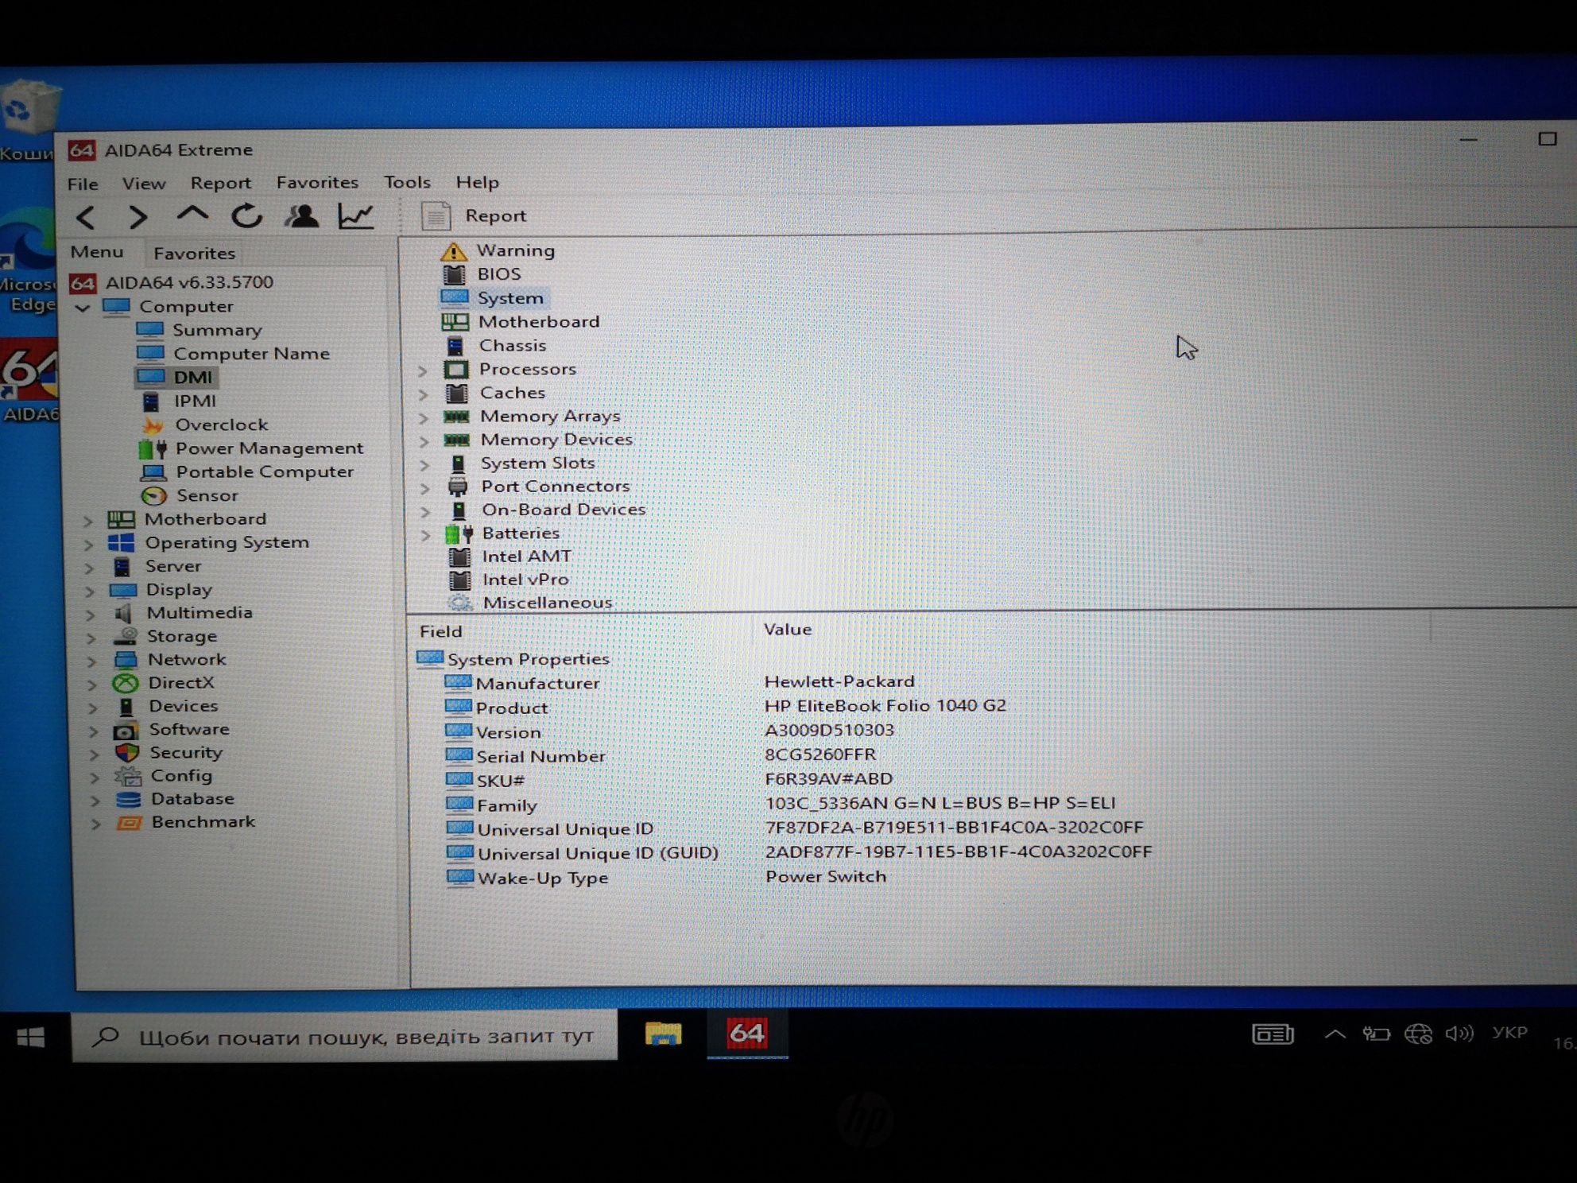1577x1183 pixels.
Task: Select the Intel vPro item
Action: (525, 580)
